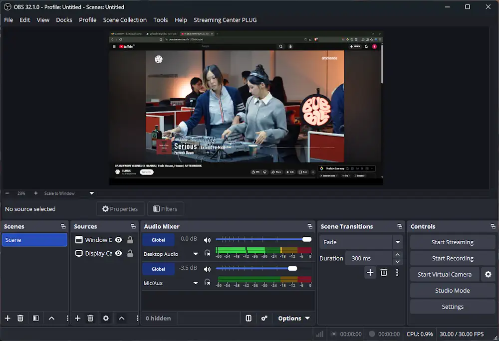
Task: Open OBS Settings button
Action: pos(452,307)
